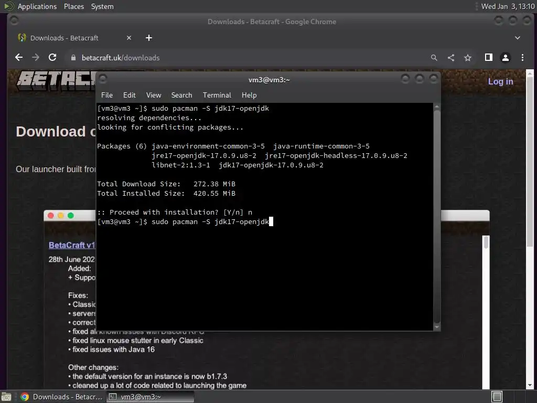
Task: Open the Terminal menu
Action: pos(217,96)
